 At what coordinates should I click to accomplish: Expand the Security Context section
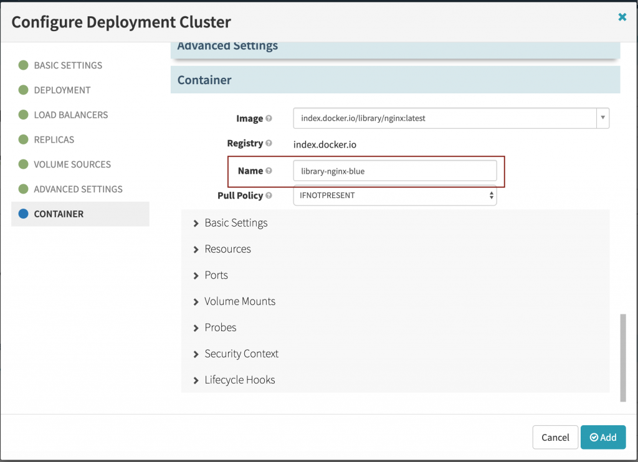pyautogui.click(x=241, y=354)
